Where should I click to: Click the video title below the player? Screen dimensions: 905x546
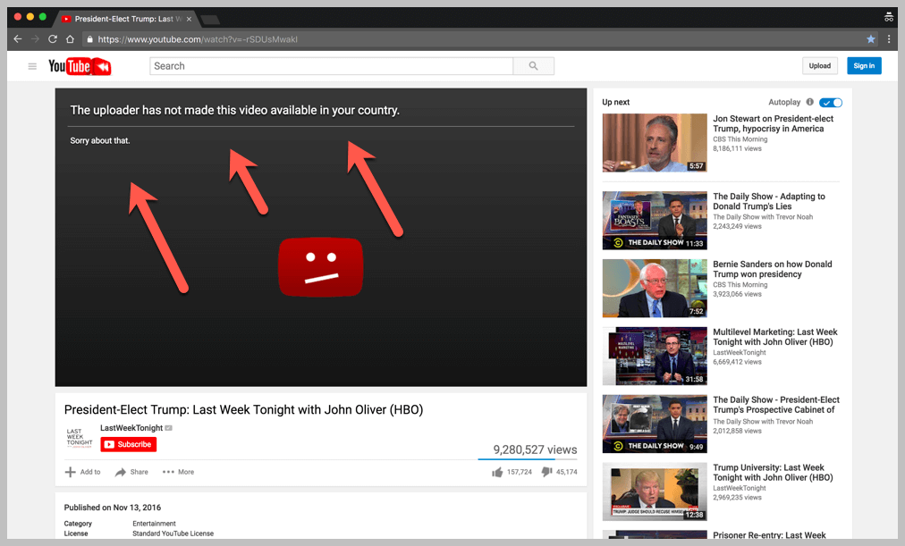(x=243, y=409)
